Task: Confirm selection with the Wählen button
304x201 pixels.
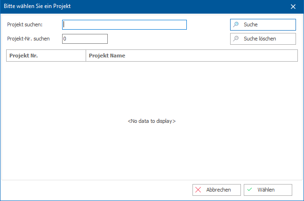Action: [x=268, y=190]
